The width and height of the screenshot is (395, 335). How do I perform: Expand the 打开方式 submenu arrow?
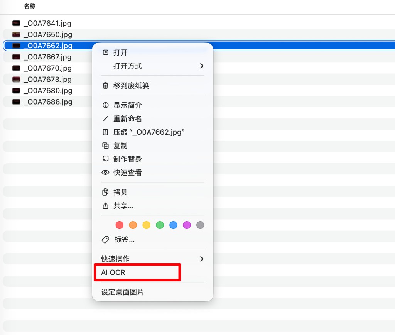(201, 66)
